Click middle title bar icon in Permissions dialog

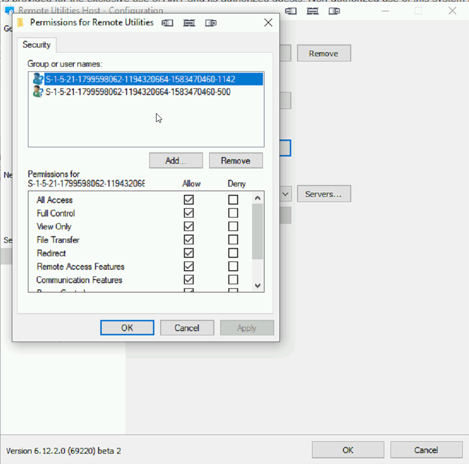point(189,23)
